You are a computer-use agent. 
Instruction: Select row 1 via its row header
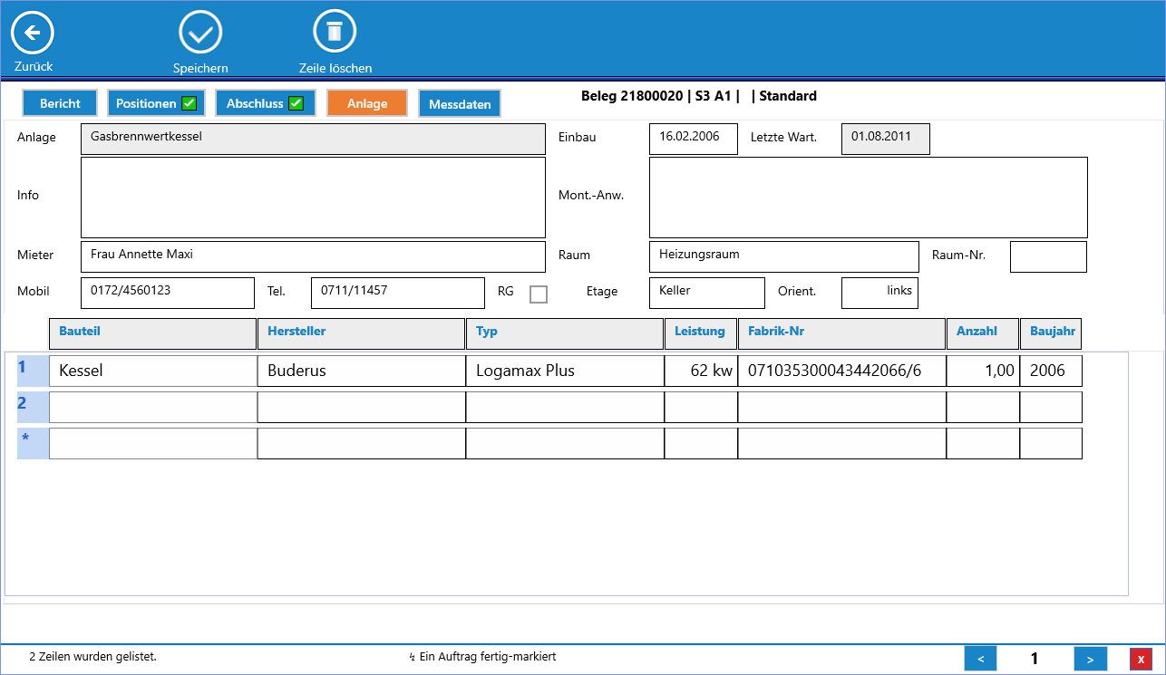click(x=33, y=370)
